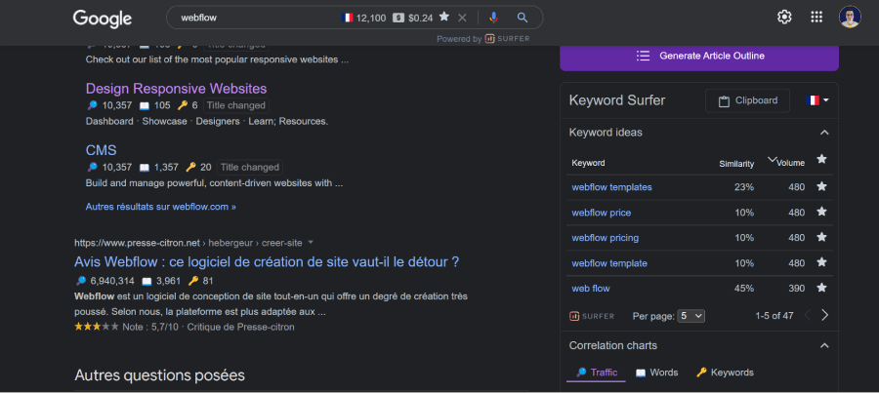
Task: Click traffic icon in CMS result metrics
Action: click(92, 167)
